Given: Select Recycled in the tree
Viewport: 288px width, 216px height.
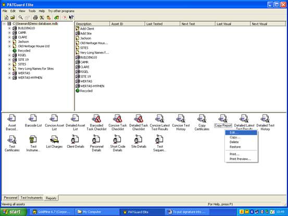Looking at the screenshot, I should click(24, 50).
